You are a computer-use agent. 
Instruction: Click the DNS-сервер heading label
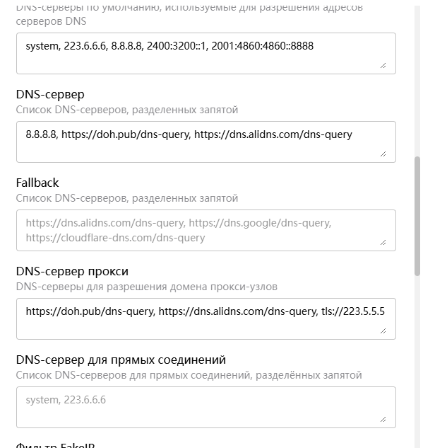point(50,94)
